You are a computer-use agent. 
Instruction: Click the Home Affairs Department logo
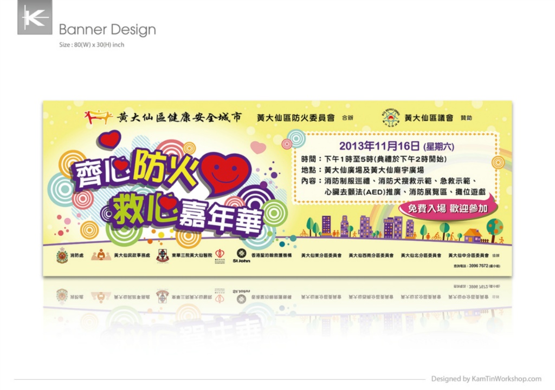[101, 255]
